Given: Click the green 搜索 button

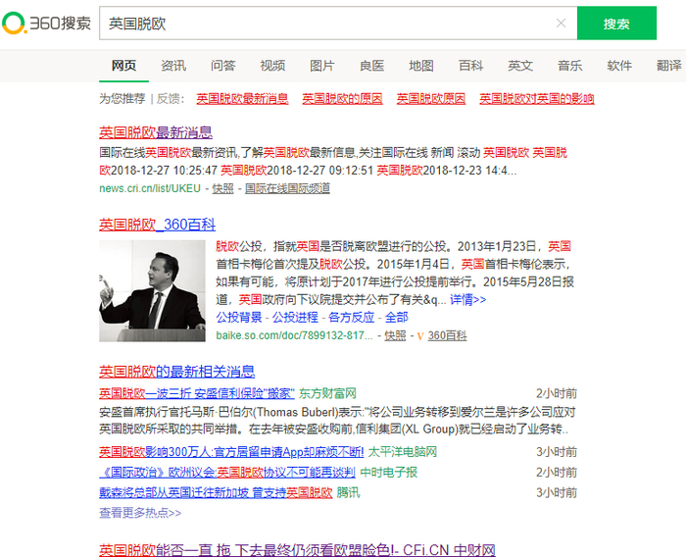Looking at the screenshot, I should 616,24.
